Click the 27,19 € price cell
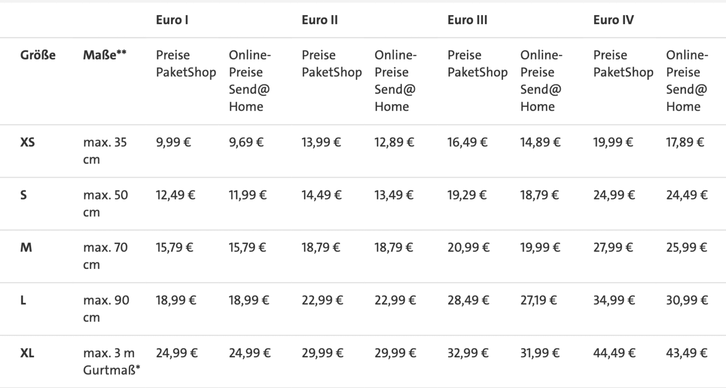The image size is (726, 388). coord(538,300)
